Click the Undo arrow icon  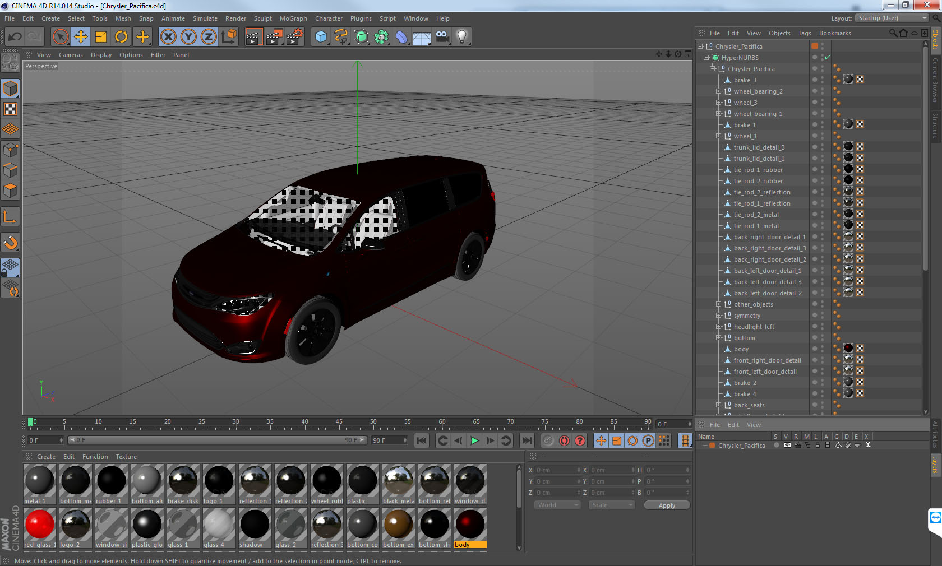(x=15, y=37)
